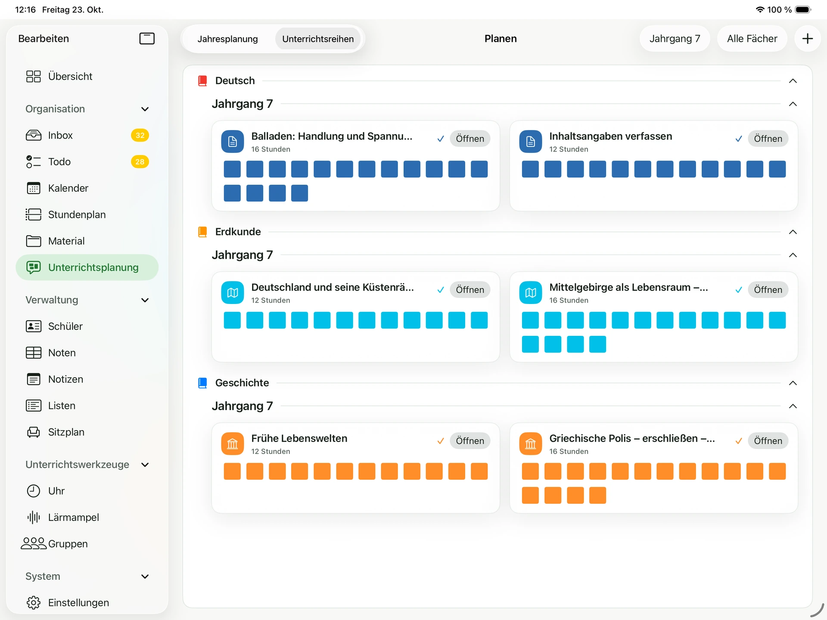Open the Inhaltsangaben verfassen unit
The image size is (827, 620).
click(768, 139)
